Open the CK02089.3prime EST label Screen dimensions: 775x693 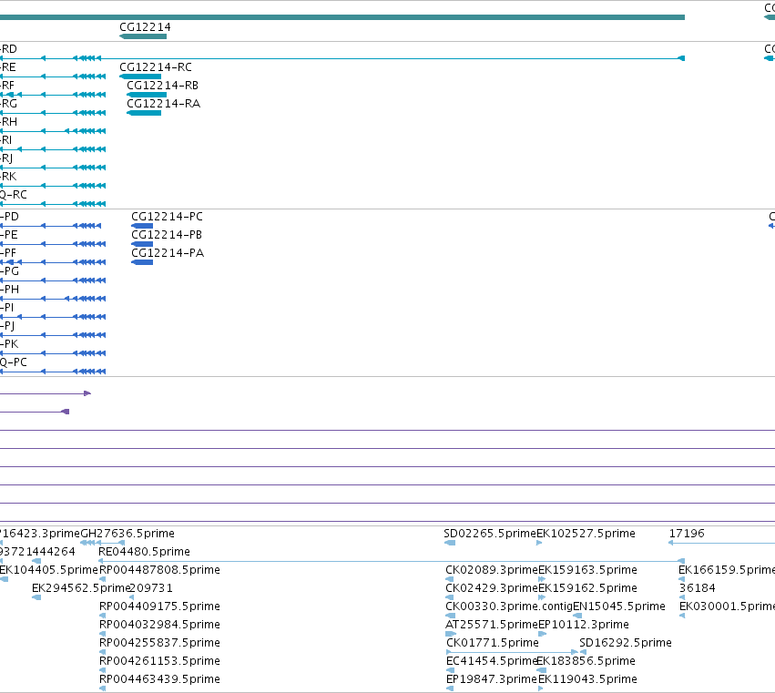pos(491,570)
